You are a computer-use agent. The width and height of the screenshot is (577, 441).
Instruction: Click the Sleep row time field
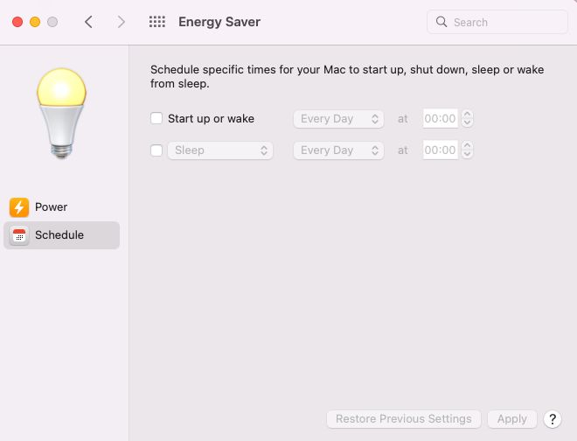pyautogui.click(x=440, y=150)
